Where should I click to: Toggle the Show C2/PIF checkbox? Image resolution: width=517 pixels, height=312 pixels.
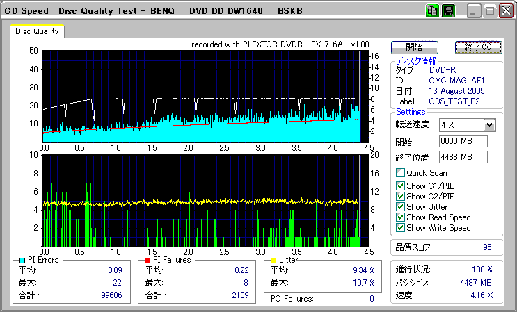tap(400, 196)
